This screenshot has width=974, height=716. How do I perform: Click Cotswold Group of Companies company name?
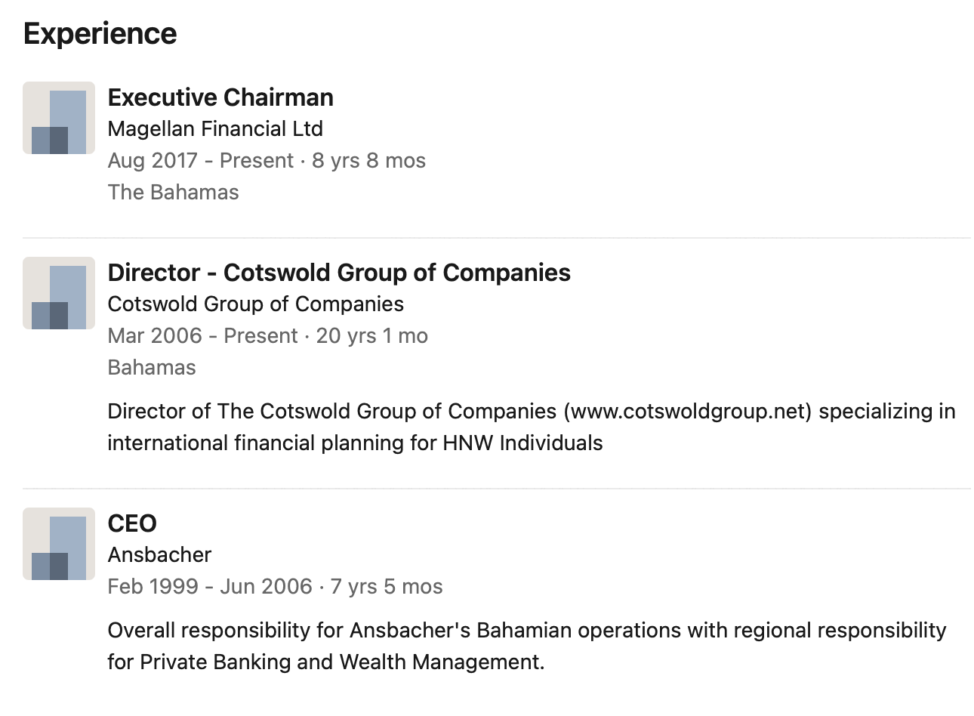255,304
